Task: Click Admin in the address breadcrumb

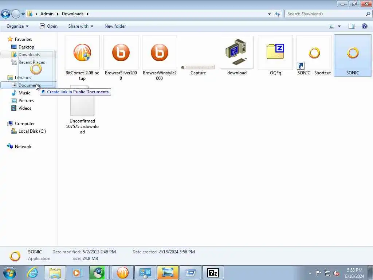Action: tap(47, 14)
